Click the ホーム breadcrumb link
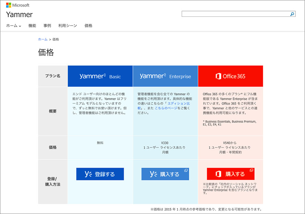Viewport: 305px width, 214px height. pos(42,39)
